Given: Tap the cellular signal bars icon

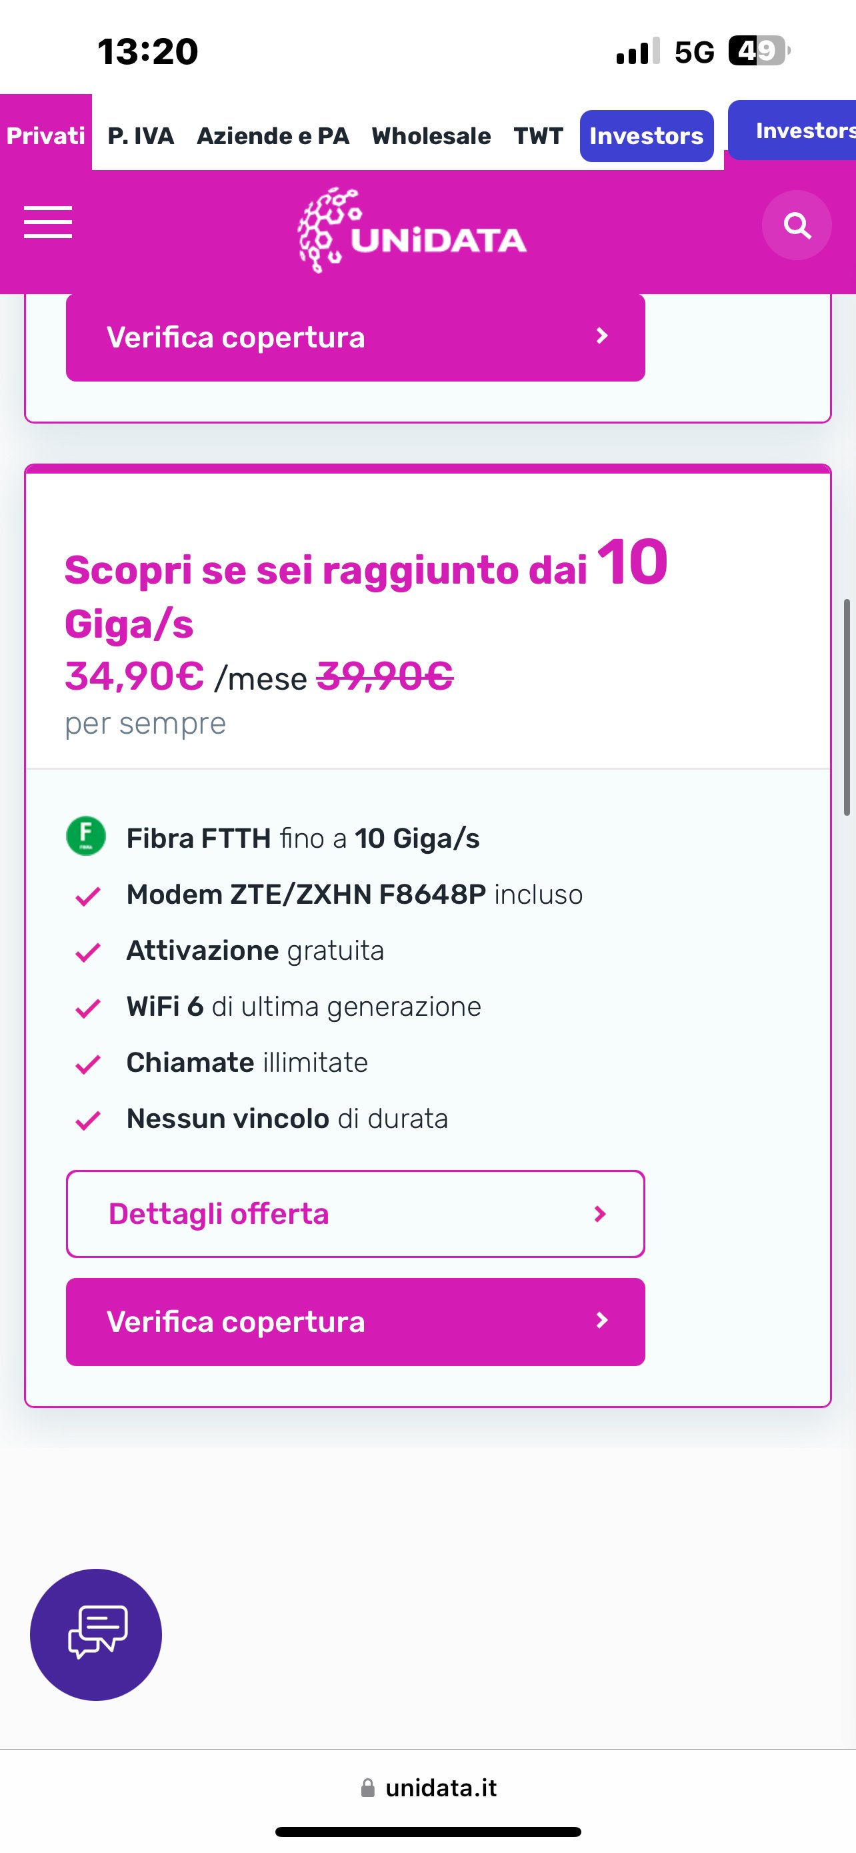Looking at the screenshot, I should pyautogui.click(x=637, y=52).
